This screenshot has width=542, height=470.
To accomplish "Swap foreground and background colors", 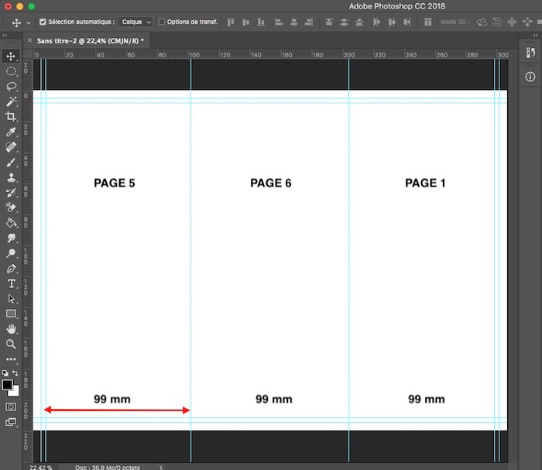I will (x=15, y=373).
